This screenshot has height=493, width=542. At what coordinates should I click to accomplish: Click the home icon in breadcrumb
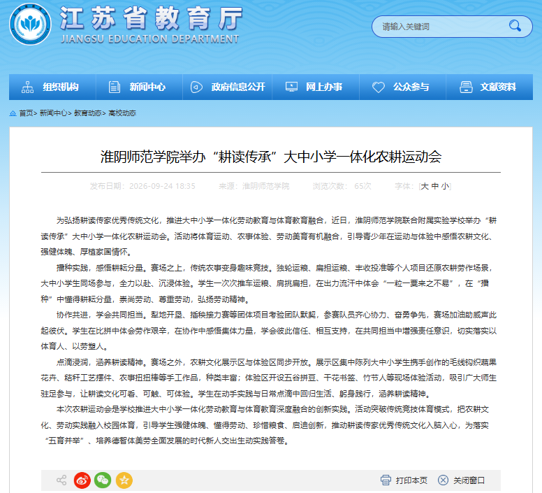point(13,113)
